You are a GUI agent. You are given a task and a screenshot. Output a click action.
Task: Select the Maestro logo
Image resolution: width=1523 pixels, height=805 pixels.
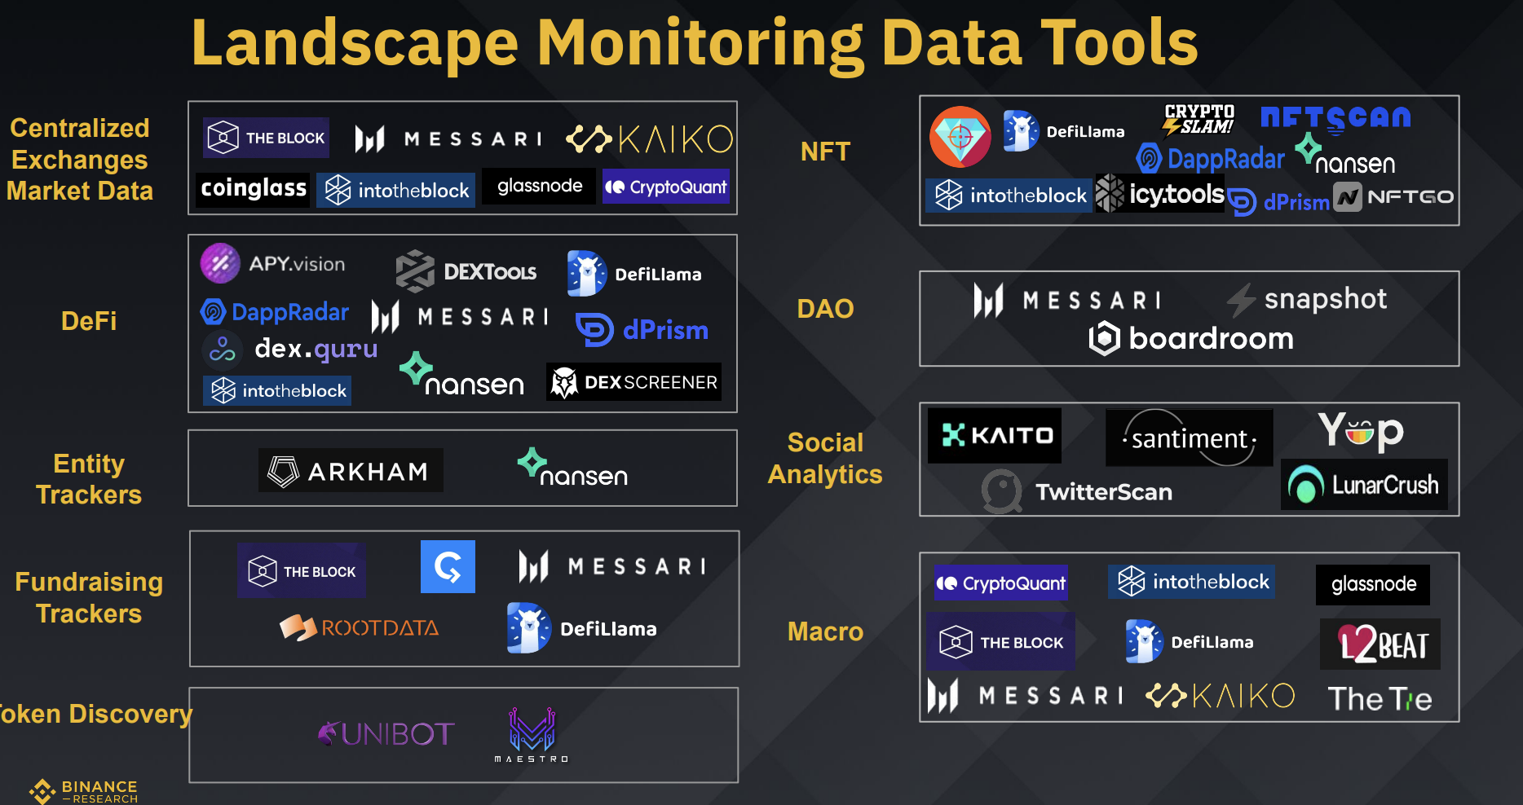pyautogui.click(x=532, y=735)
